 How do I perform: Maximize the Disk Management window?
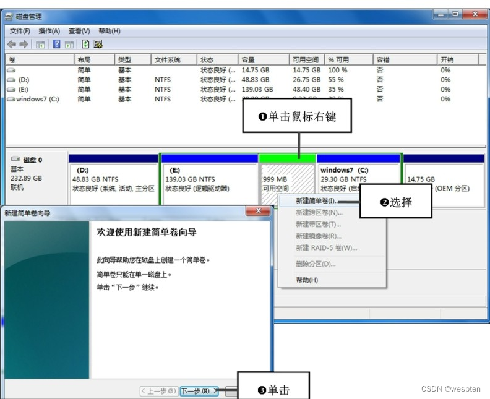click(455, 14)
